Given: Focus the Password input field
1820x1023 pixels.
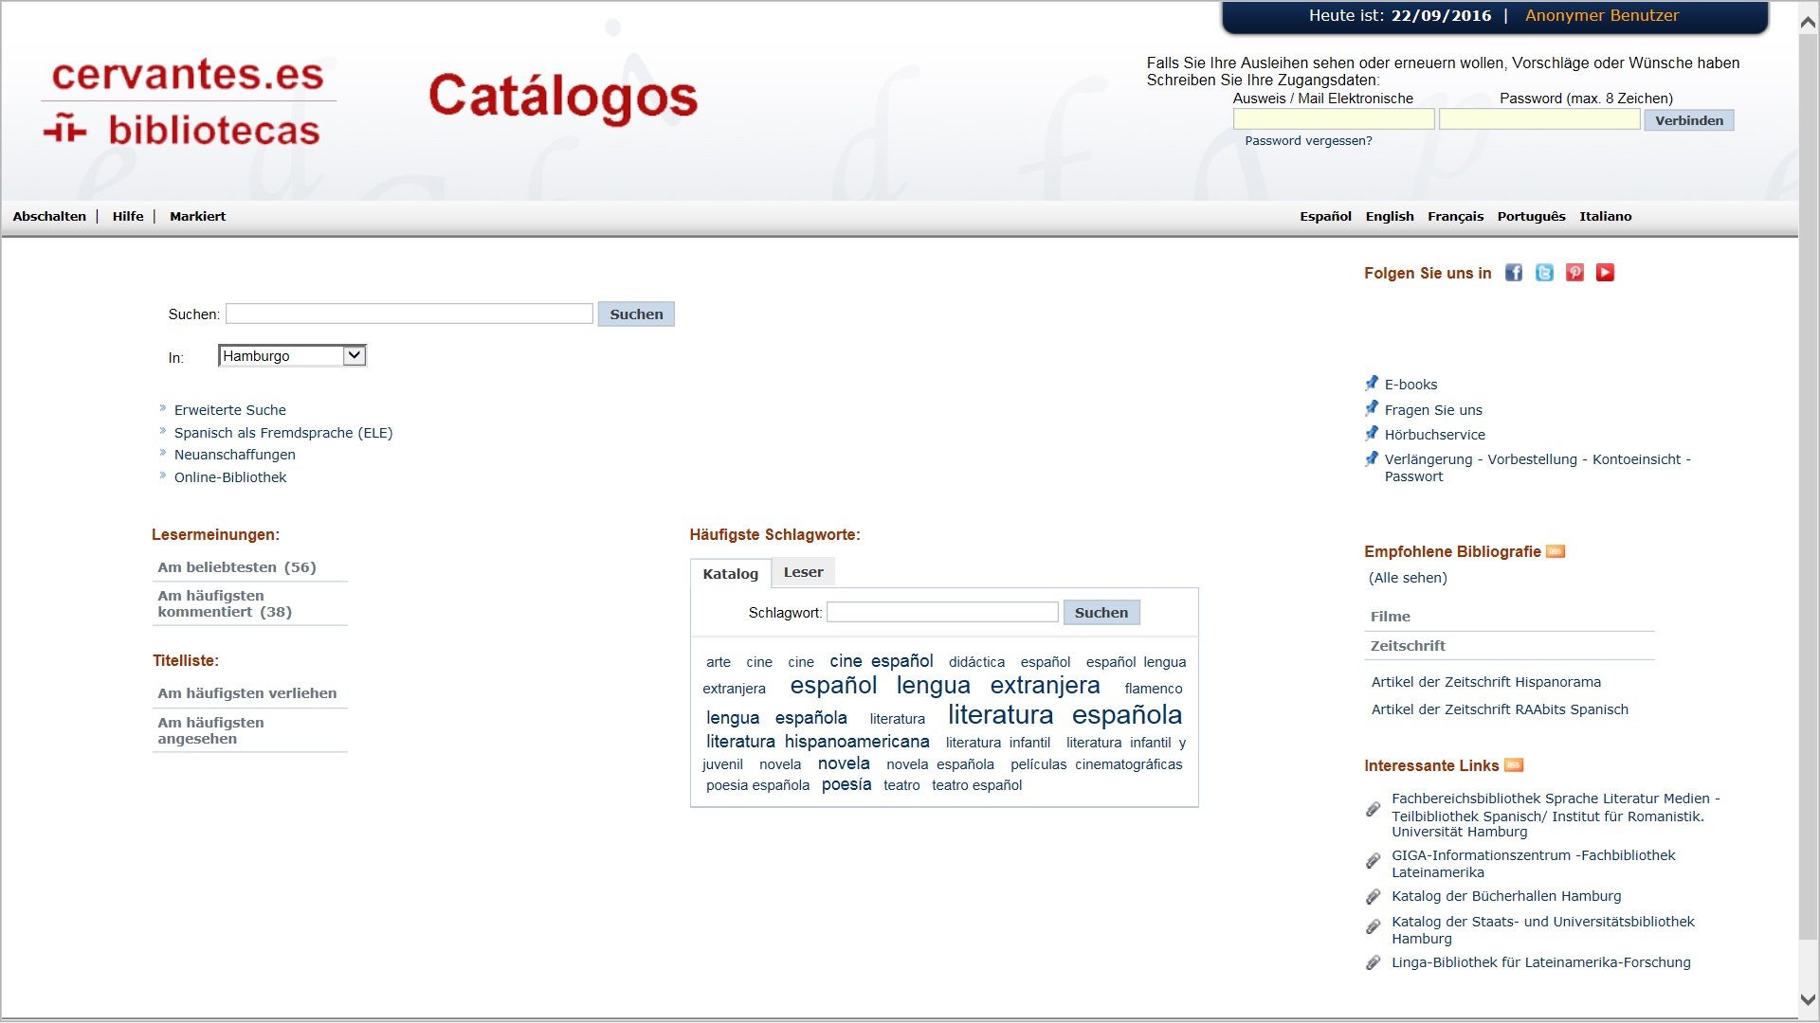Looking at the screenshot, I should [1539, 119].
